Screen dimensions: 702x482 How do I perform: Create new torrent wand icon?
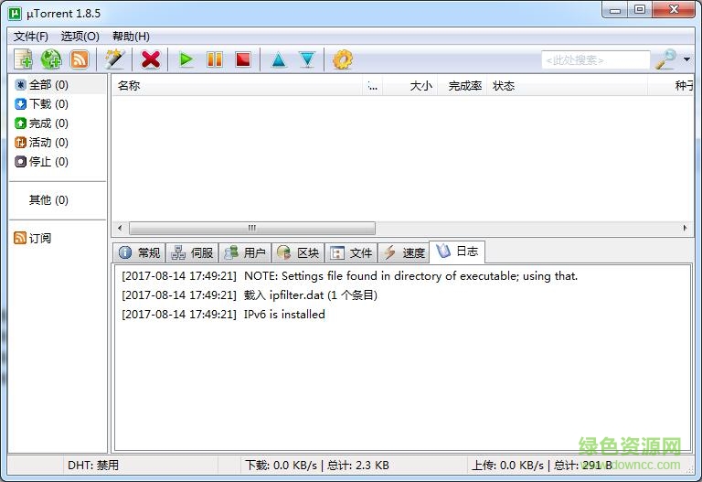(x=114, y=59)
